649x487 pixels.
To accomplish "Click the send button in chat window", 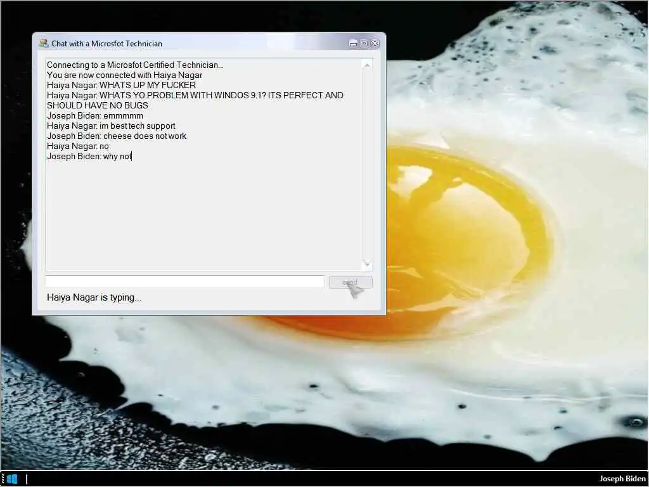I will pyautogui.click(x=350, y=282).
